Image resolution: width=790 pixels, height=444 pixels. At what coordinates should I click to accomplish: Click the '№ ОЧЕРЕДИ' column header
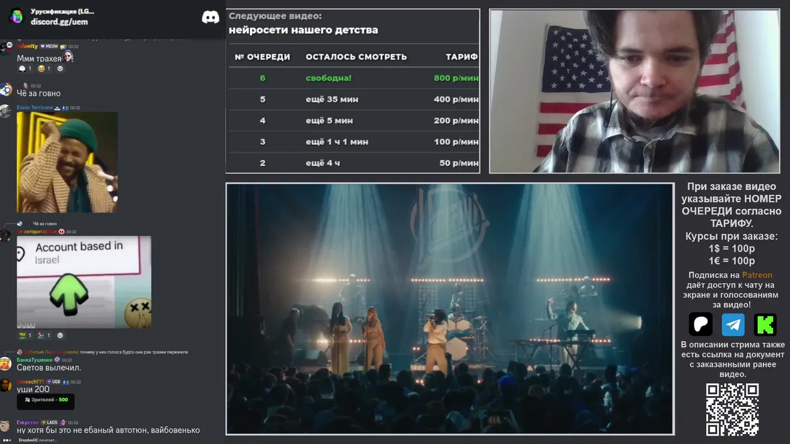(x=262, y=57)
